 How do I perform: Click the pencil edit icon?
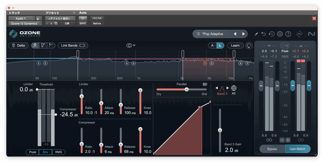256,34
